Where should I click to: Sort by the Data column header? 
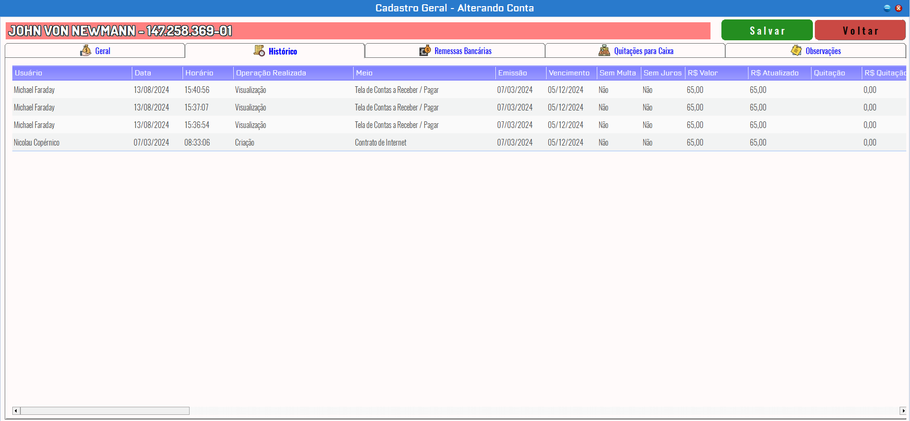157,73
